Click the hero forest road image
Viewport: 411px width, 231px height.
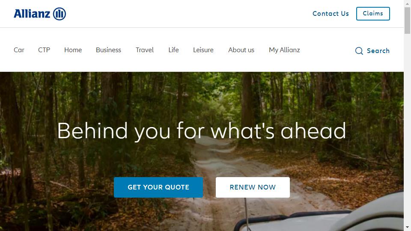click(x=202, y=151)
